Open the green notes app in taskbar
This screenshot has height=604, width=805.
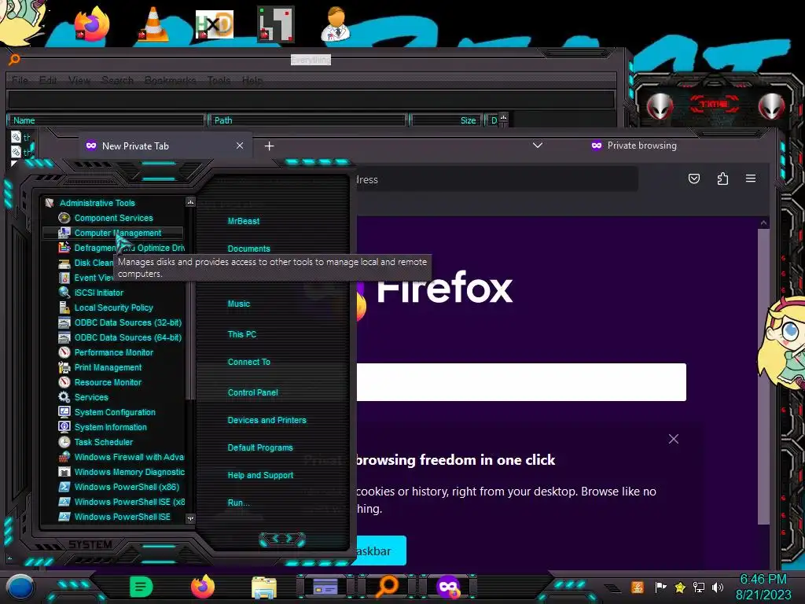[142, 587]
